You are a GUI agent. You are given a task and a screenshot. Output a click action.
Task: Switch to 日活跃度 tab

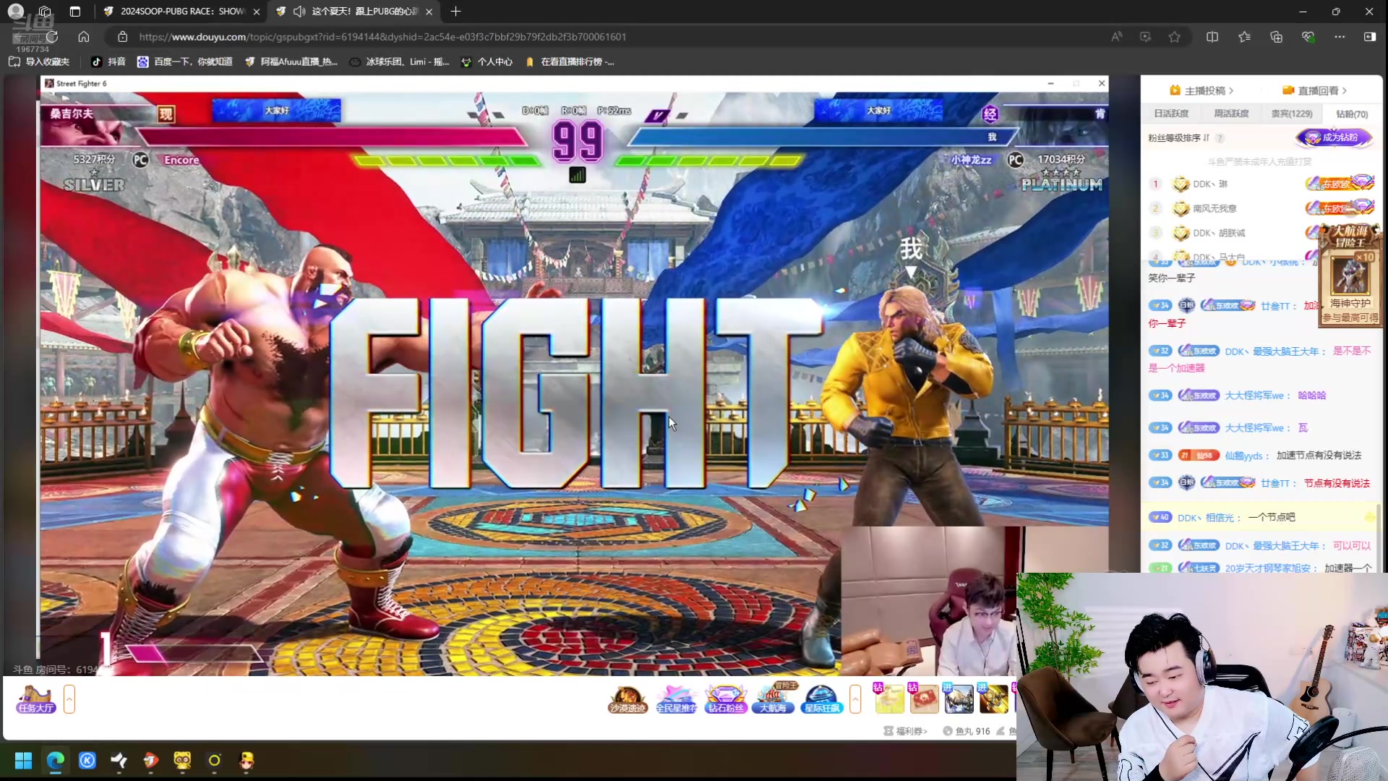coord(1171,114)
